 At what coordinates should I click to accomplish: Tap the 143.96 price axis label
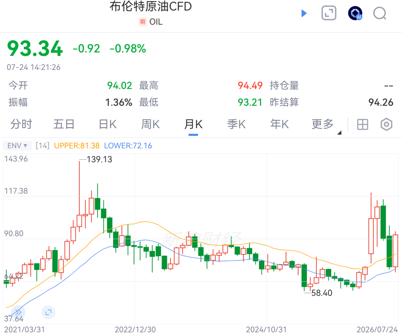(x=16, y=159)
